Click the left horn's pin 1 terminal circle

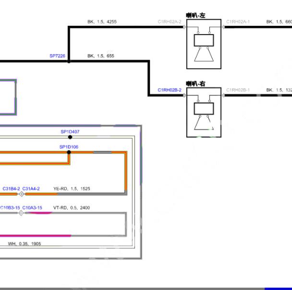pos(223,27)
